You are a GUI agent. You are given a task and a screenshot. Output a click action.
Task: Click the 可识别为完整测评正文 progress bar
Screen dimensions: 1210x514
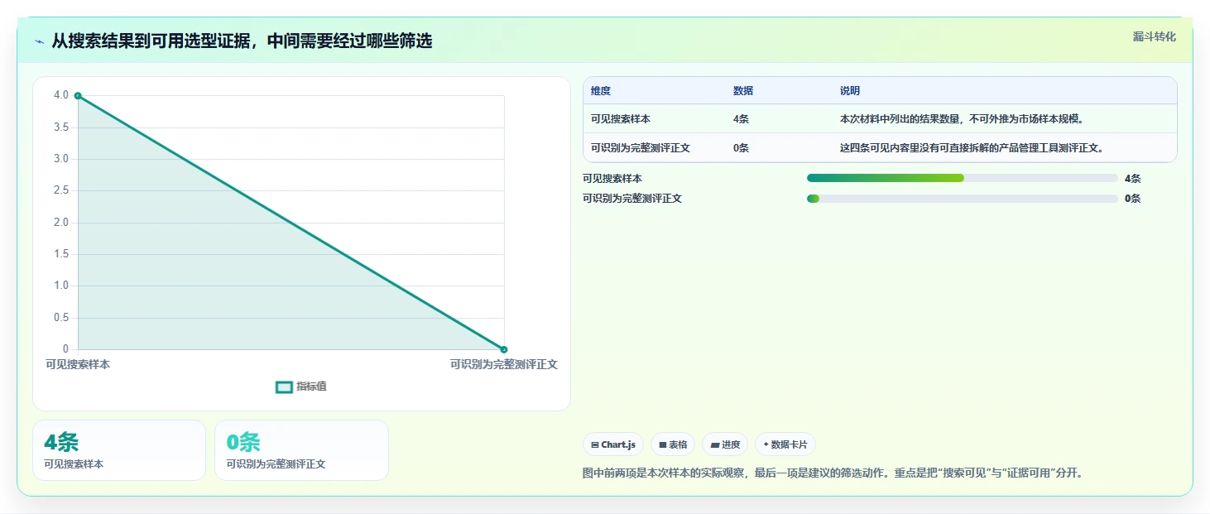pos(962,199)
